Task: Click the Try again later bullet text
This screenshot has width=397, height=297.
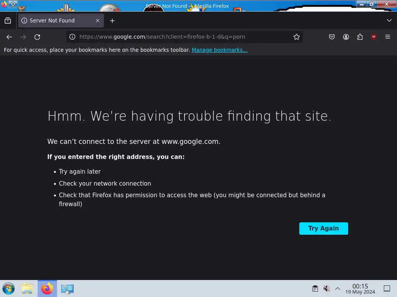Action: (80, 171)
